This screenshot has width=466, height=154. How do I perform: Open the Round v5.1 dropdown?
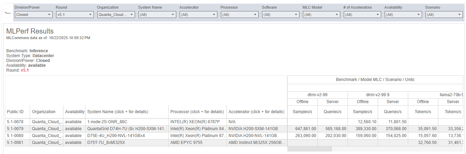75,15
